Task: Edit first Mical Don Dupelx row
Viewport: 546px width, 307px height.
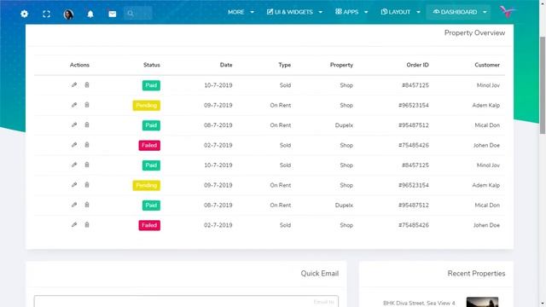Action: click(x=74, y=125)
